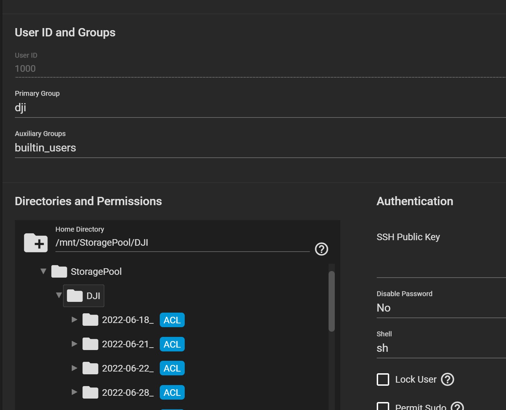The height and width of the screenshot is (410, 506).
Task: Click the ACL badge on 2022-06-22_
Action: tap(172, 368)
